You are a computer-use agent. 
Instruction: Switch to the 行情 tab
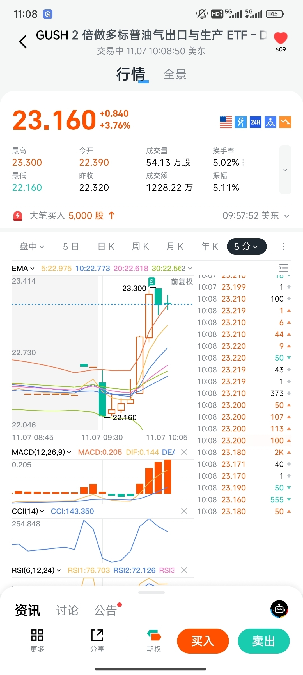pos(131,75)
